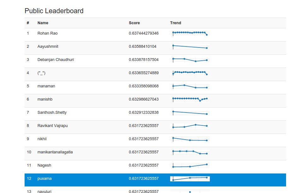Click score 0.63588410104

pyautogui.click(x=143, y=47)
